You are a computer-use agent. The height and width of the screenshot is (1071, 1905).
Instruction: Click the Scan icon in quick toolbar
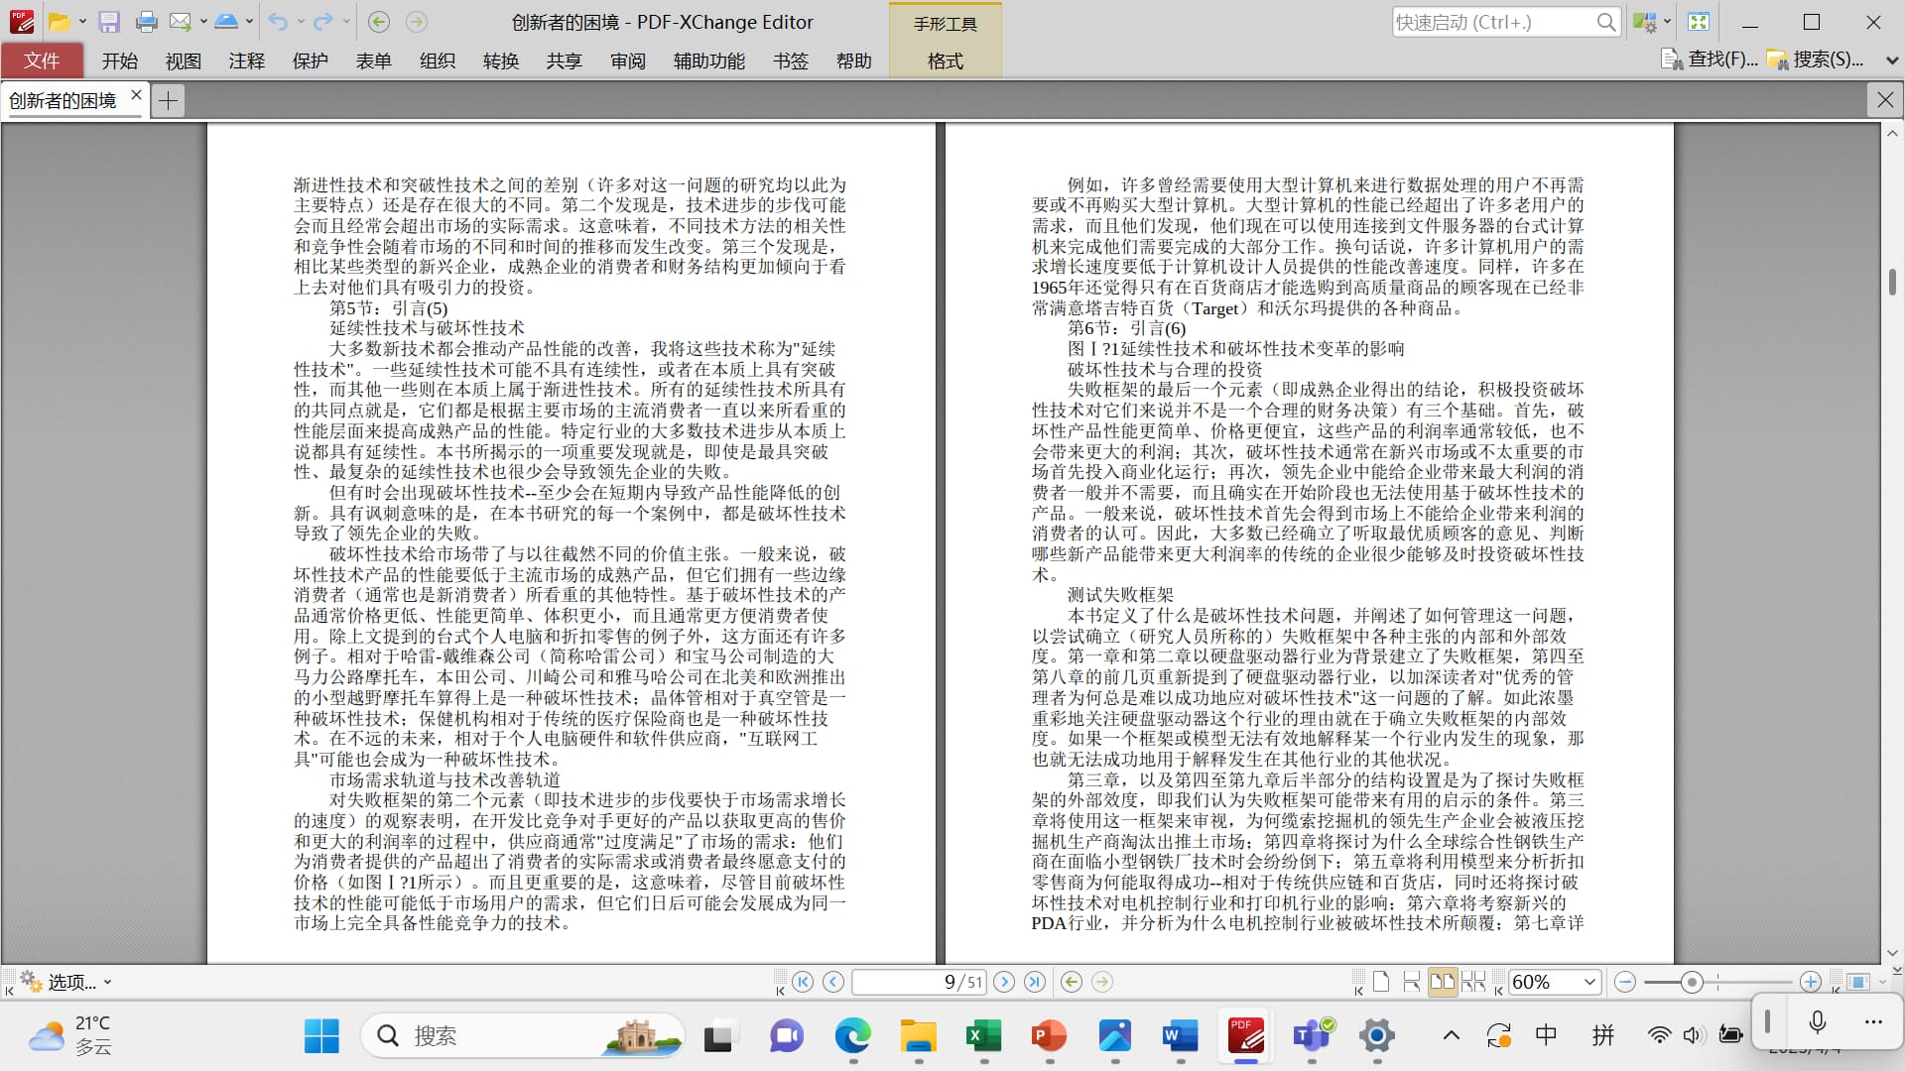click(226, 22)
